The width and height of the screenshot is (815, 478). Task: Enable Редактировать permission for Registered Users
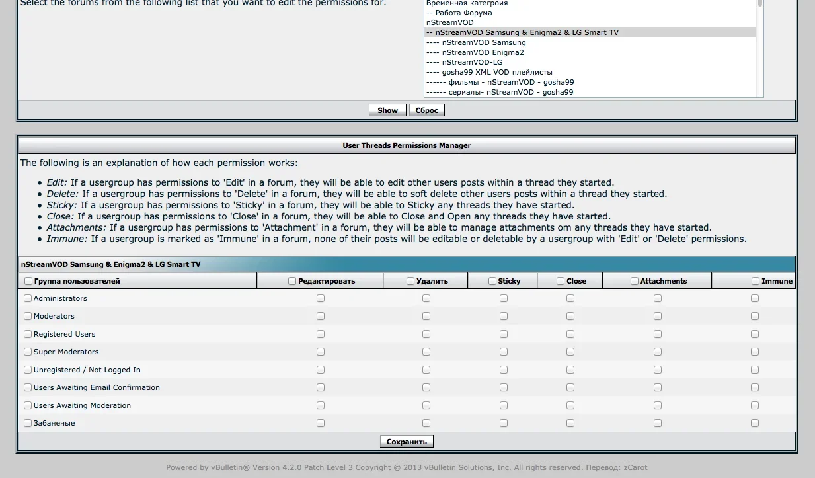point(321,334)
